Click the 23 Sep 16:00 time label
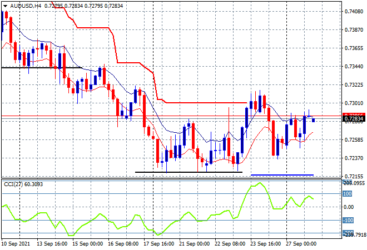 [x=265, y=244]
